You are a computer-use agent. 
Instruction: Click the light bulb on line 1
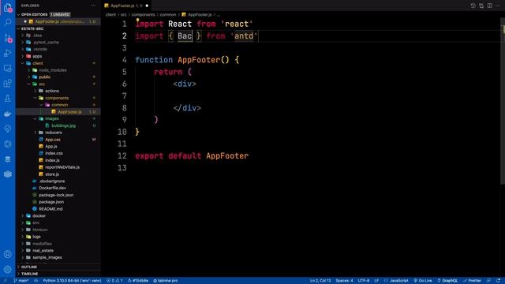pyautogui.click(x=137, y=20)
